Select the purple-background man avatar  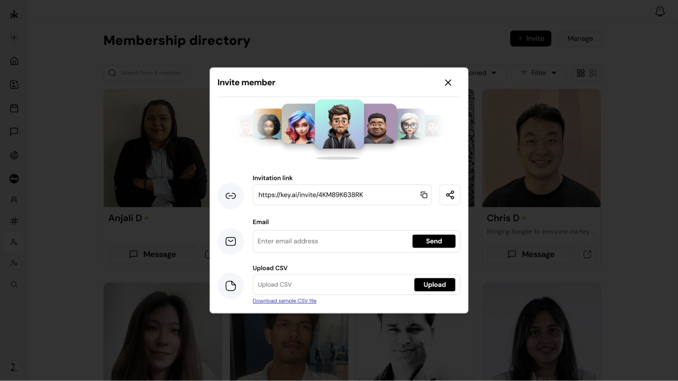coord(380,124)
